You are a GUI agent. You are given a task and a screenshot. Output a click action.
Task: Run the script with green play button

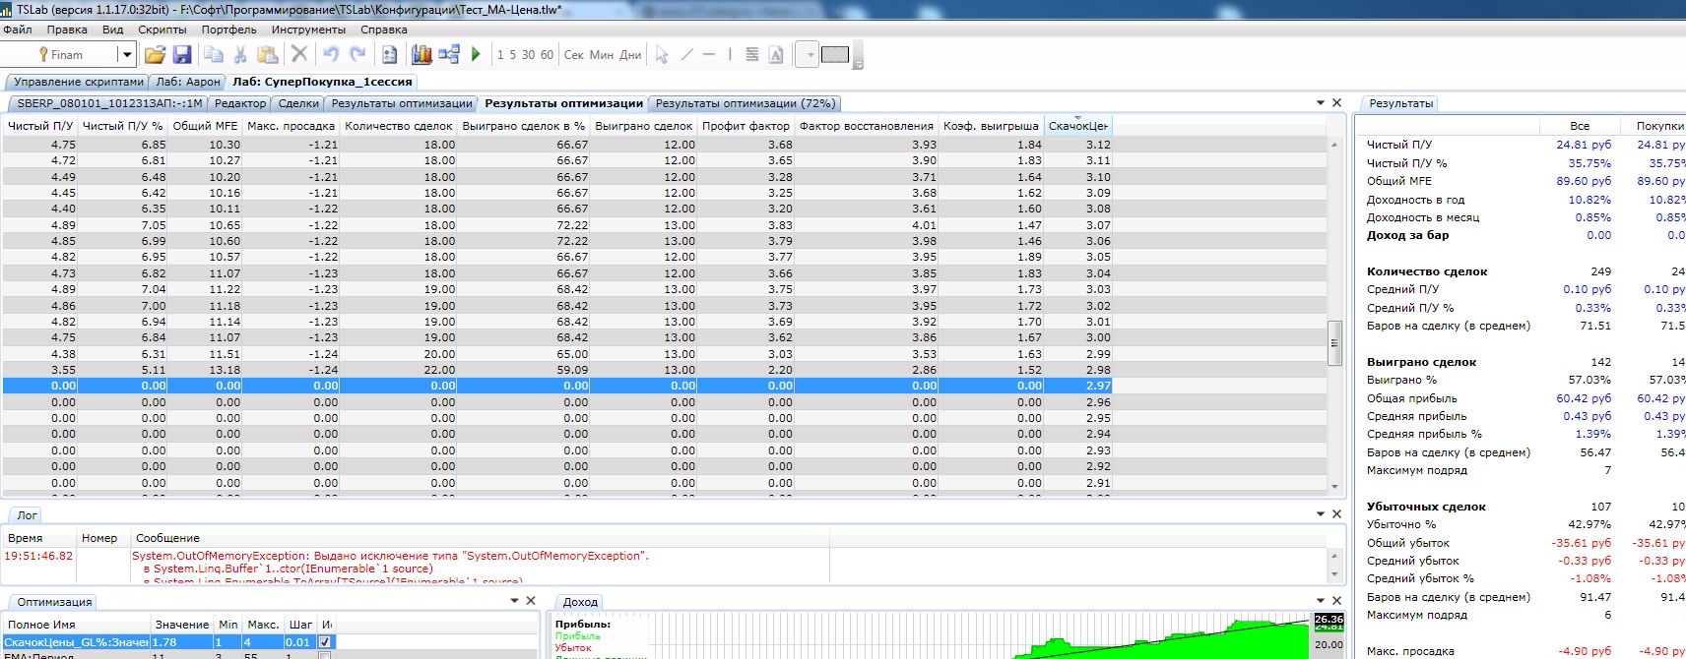[476, 55]
